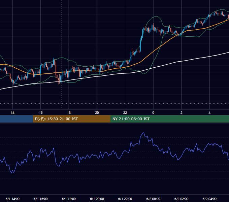Click hour label 4 on time axis

(209, 113)
